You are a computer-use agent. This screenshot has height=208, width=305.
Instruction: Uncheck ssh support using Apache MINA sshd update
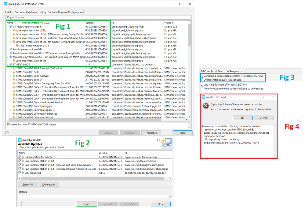click(20, 169)
